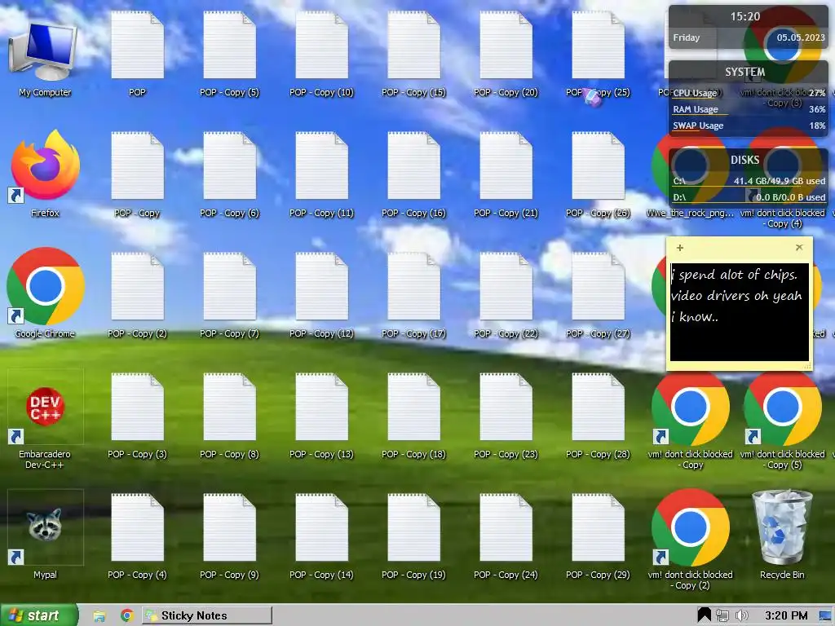Add a new sticky note with plus button
835x626 pixels.
[x=680, y=248]
